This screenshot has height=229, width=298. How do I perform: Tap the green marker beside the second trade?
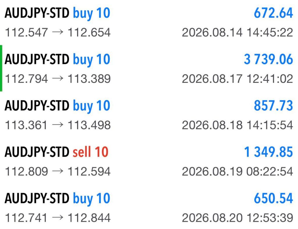pos(1,68)
